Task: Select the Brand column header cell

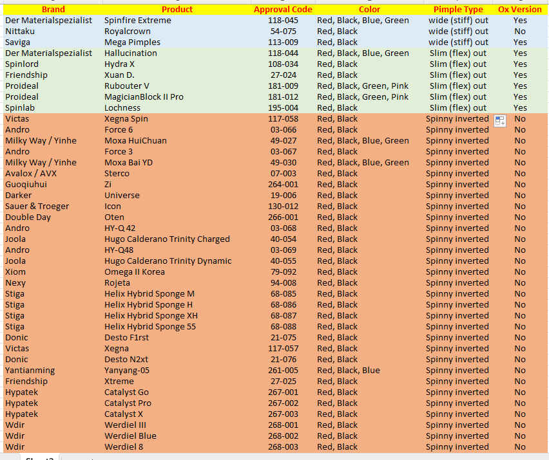Action: (x=53, y=10)
